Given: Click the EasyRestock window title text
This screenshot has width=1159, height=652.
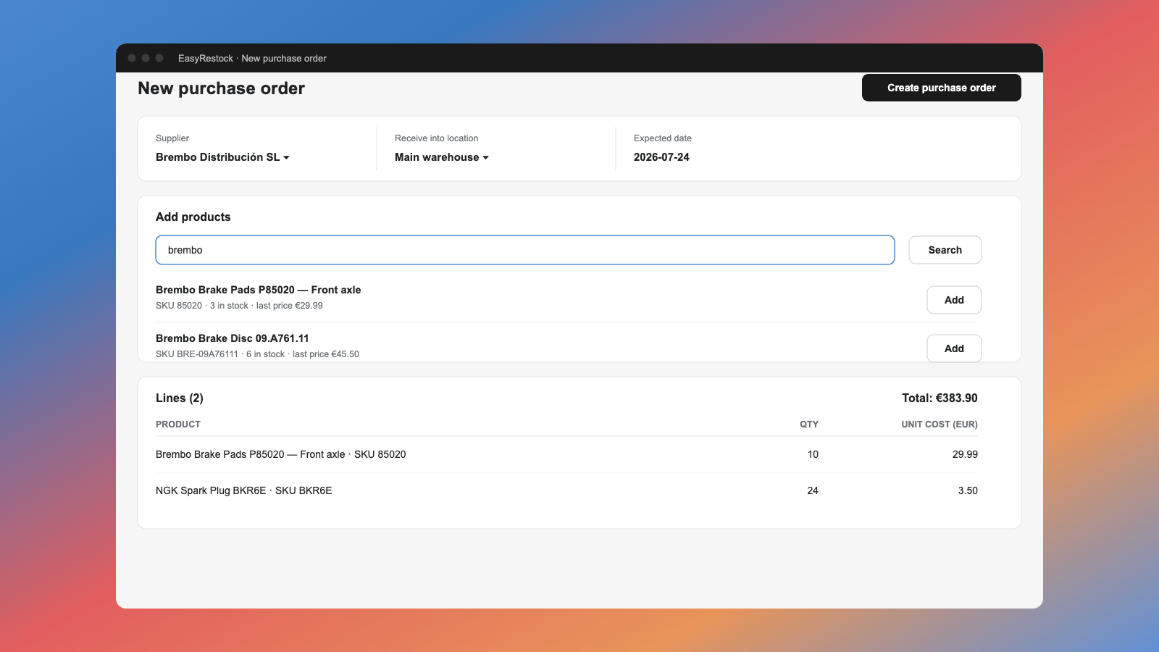Looking at the screenshot, I should (252, 58).
